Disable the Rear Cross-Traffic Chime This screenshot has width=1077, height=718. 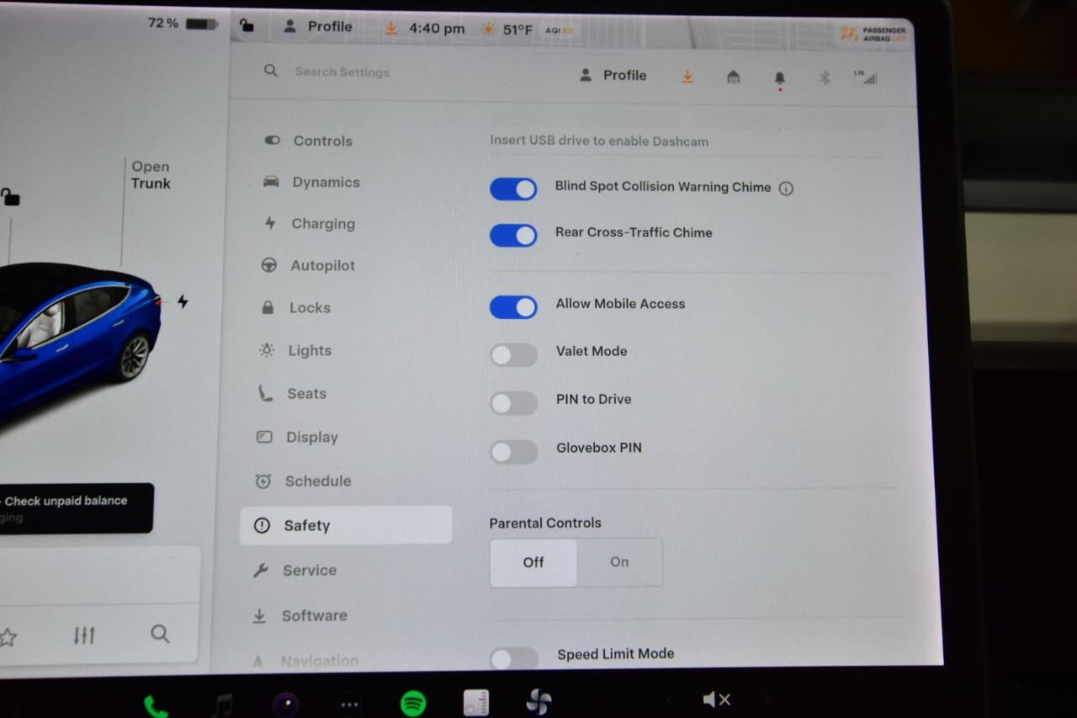tap(513, 236)
